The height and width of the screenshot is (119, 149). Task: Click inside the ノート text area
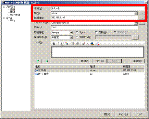[98, 52]
